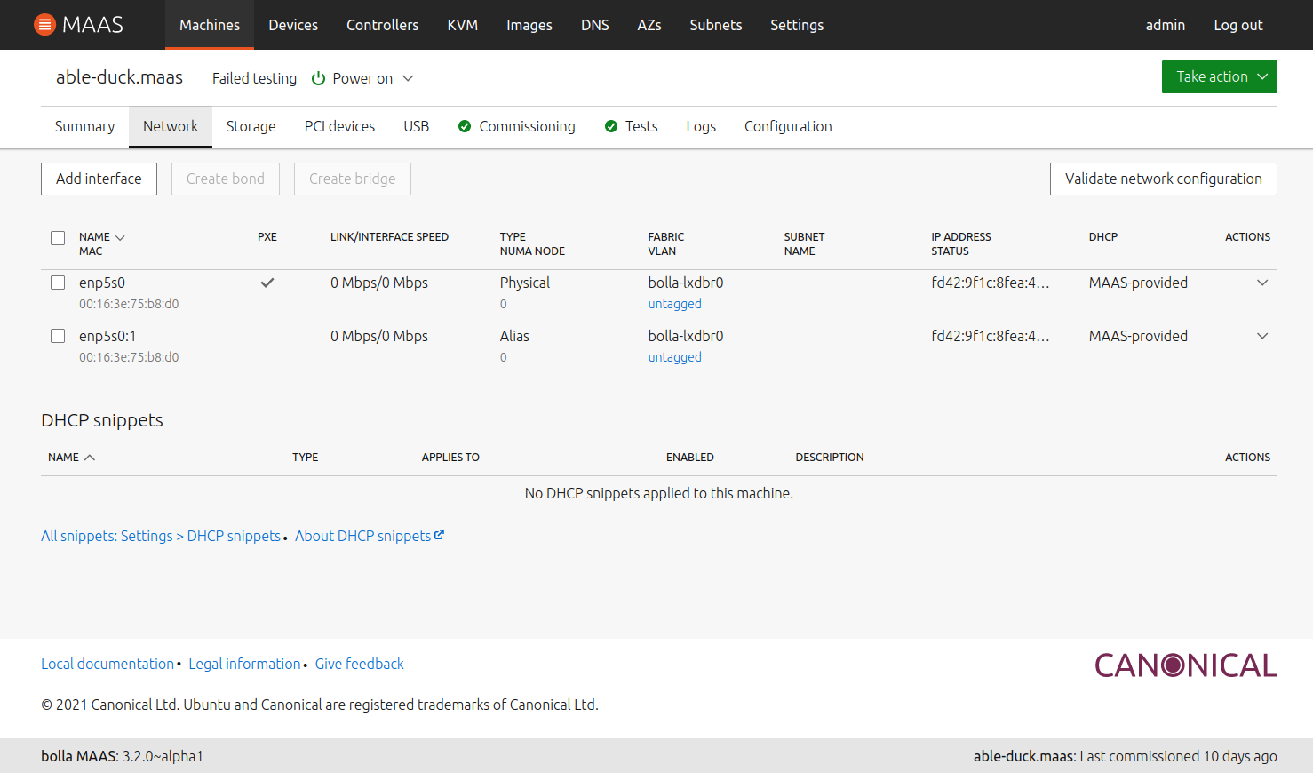Toggle sorting with the NAME column chevron
This screenshot has height=773, width=1313.
point(118,236)
